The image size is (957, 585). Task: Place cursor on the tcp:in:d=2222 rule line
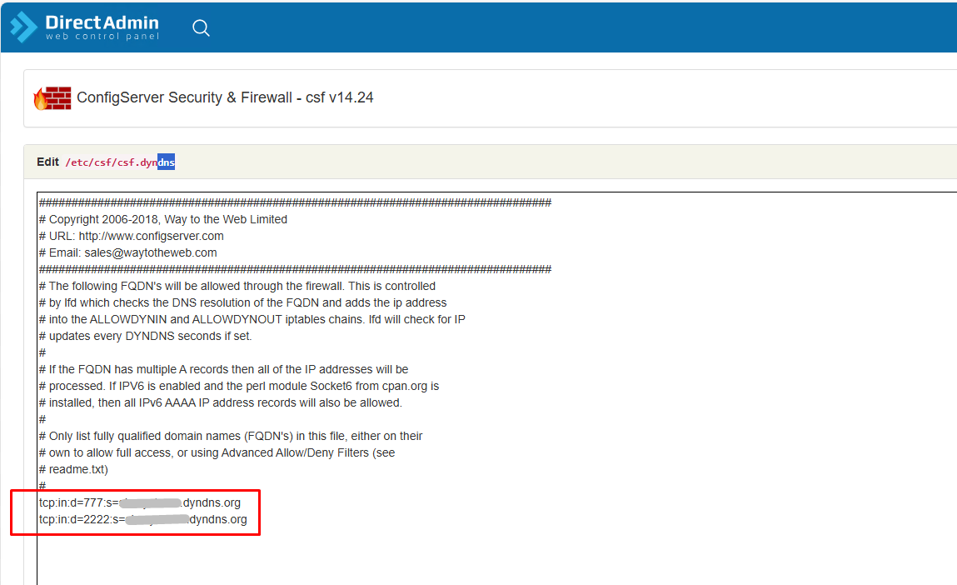(x=142, y=519)
